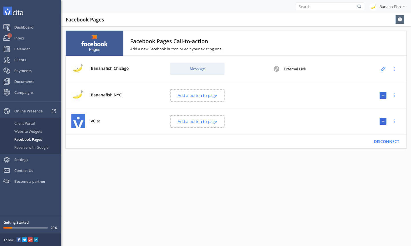Click the Getting Started progress bar
The height and width of the screenshot is (246, 411).
click(x=25, y=228)
